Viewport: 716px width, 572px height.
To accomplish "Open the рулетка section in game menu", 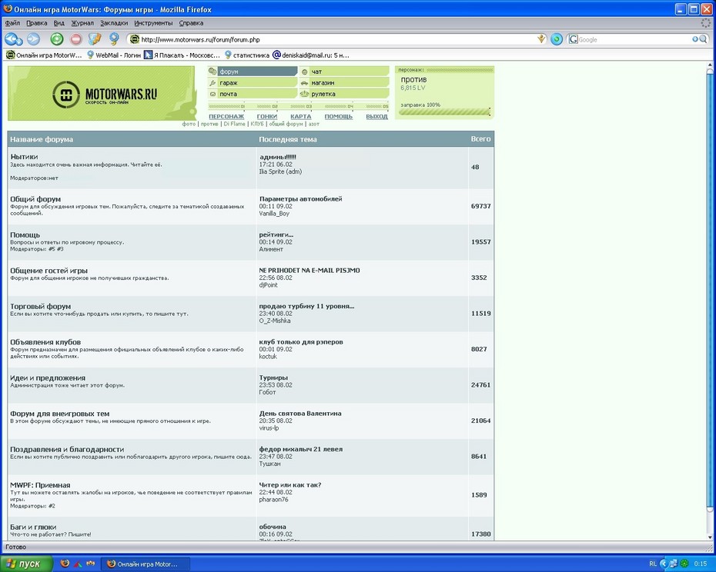I will 344,94.
